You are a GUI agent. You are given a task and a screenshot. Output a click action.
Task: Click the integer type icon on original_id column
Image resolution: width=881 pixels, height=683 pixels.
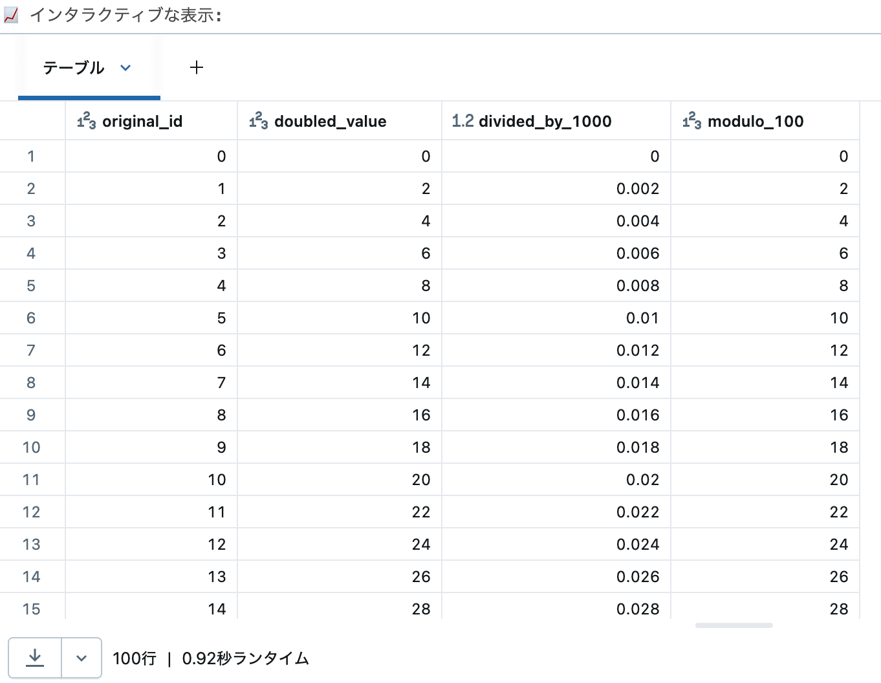85,121
